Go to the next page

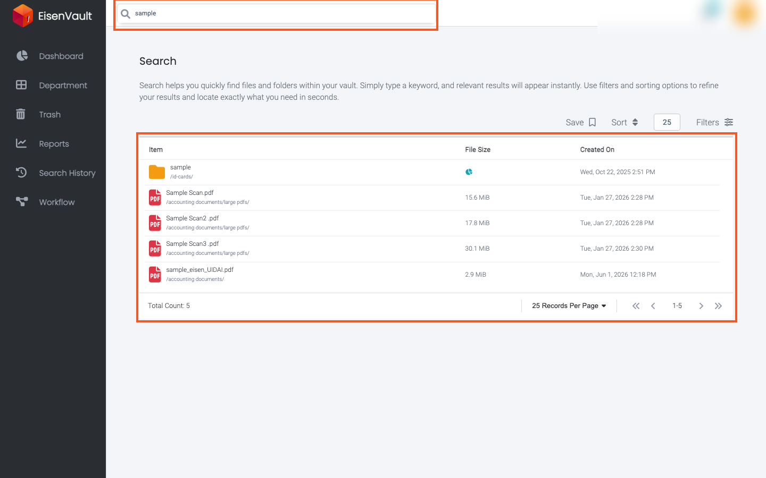[701, 306]
